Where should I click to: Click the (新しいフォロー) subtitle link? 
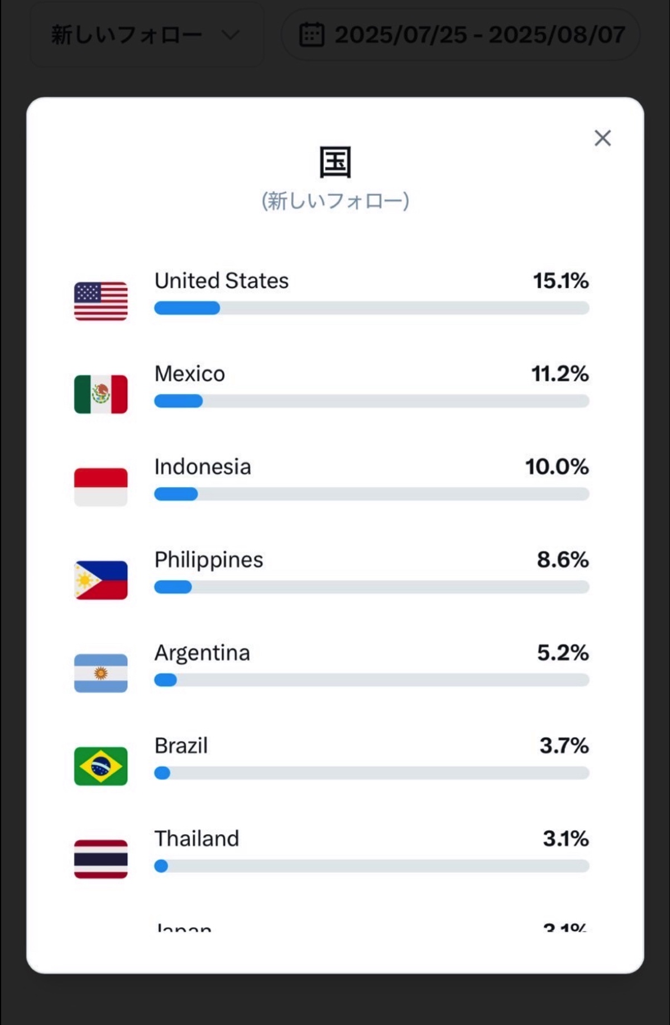click(x=335, y=201)
